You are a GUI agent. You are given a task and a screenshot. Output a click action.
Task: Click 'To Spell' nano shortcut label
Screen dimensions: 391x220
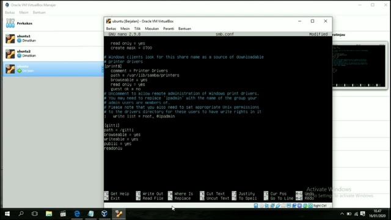(247, 199)
